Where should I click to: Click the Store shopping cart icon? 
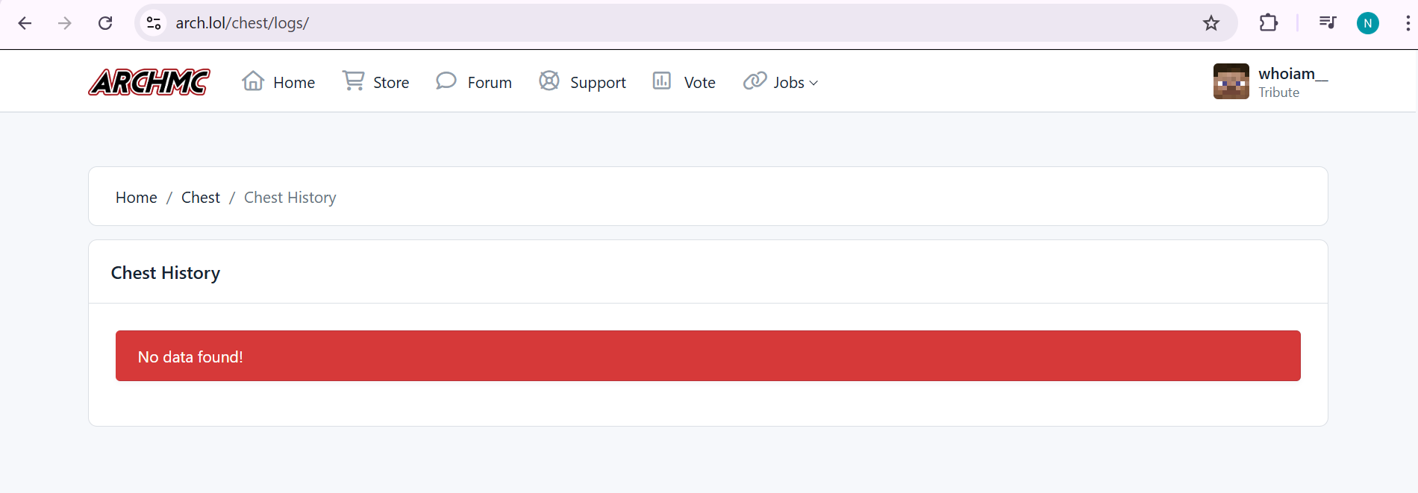(353, 81)
